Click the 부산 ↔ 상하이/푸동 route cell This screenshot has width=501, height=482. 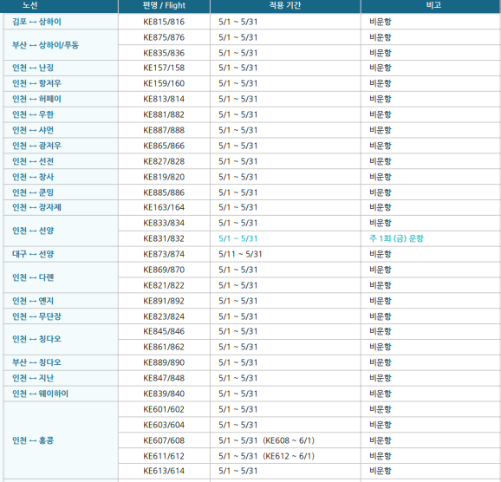coord(61,45)
